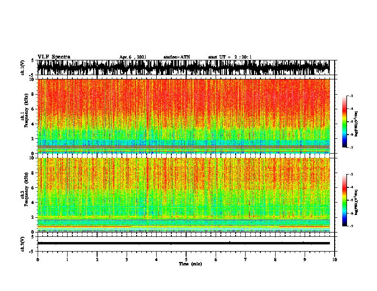Click the "4" kHz tick on ch.2 frequency axis
The image size is (377, 291).
point(33,203)
